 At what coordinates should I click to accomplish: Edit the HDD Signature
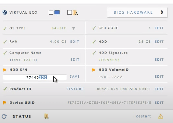click(159, 60)
